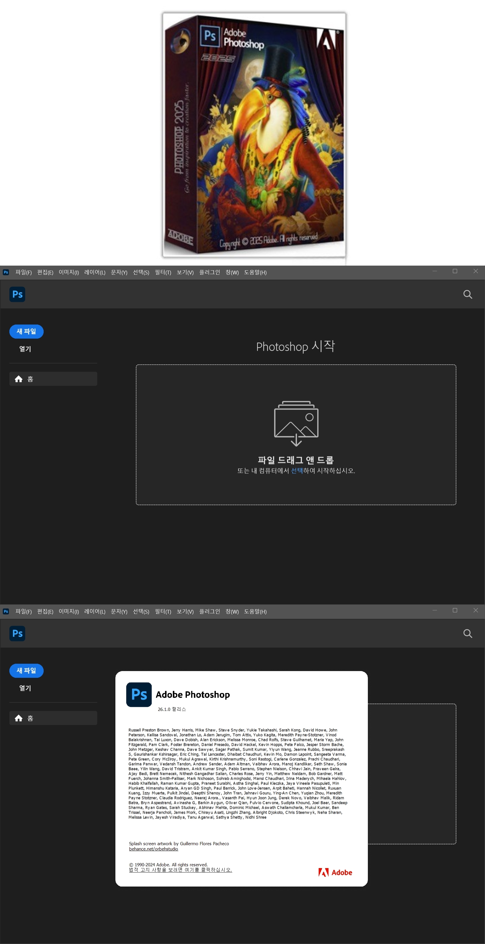
Task: Maximize the upper Photoshop window
Action: [455, 271]
